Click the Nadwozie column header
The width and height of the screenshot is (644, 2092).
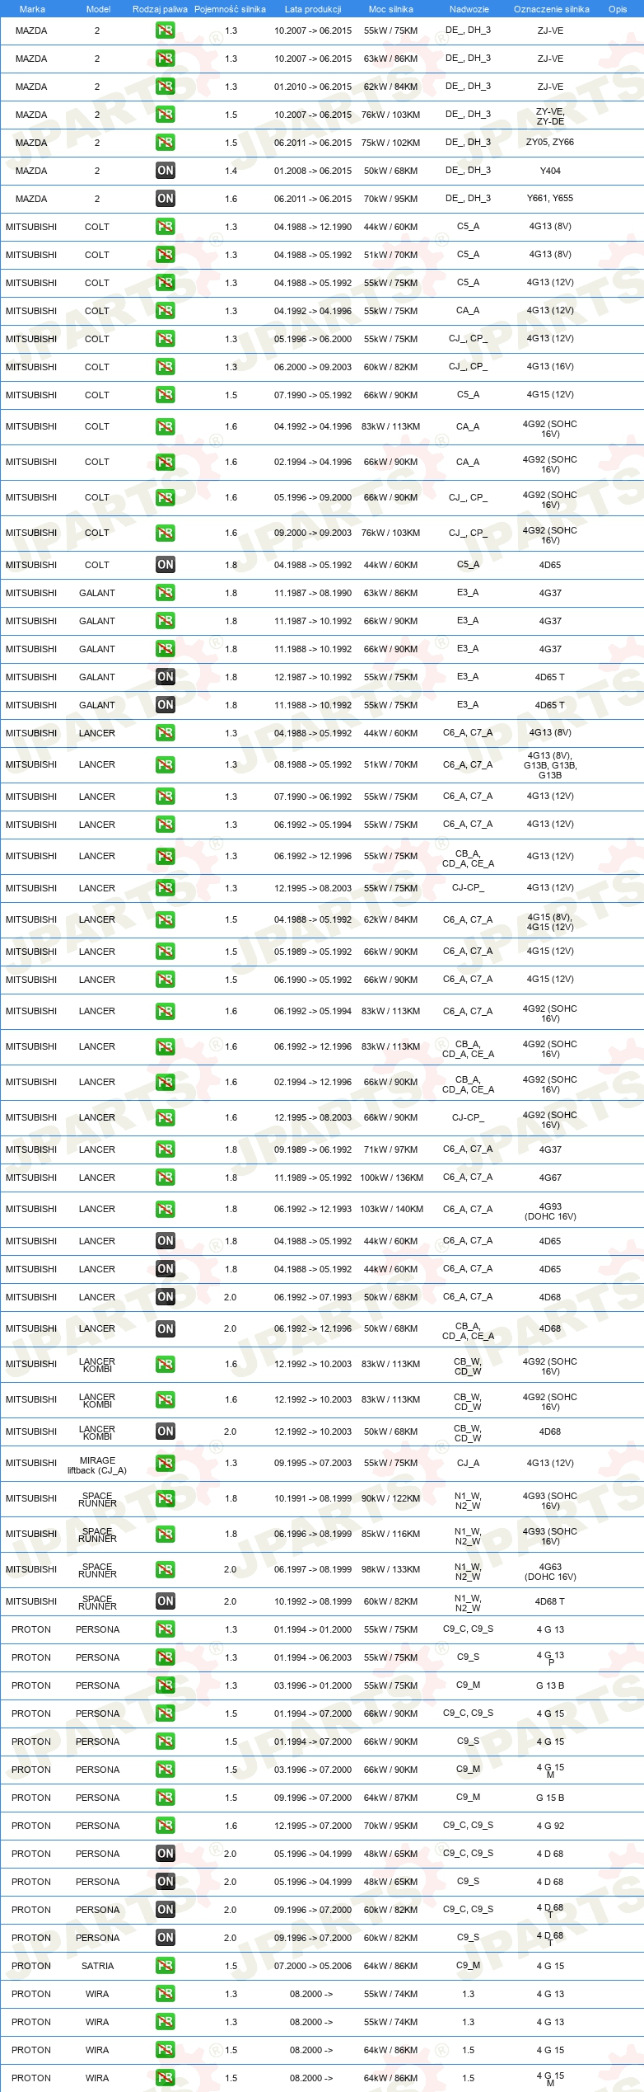[469, 9]
